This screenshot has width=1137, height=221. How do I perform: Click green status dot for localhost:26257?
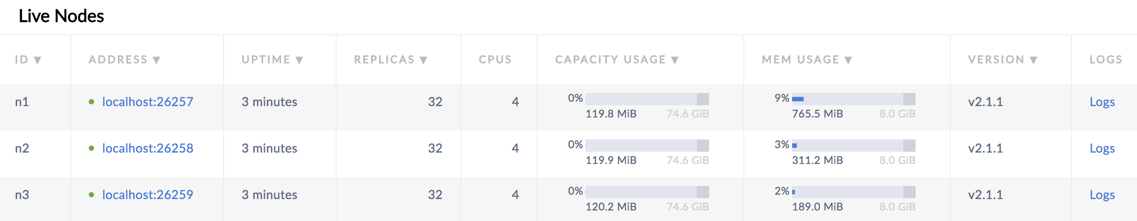pos(91,102)
